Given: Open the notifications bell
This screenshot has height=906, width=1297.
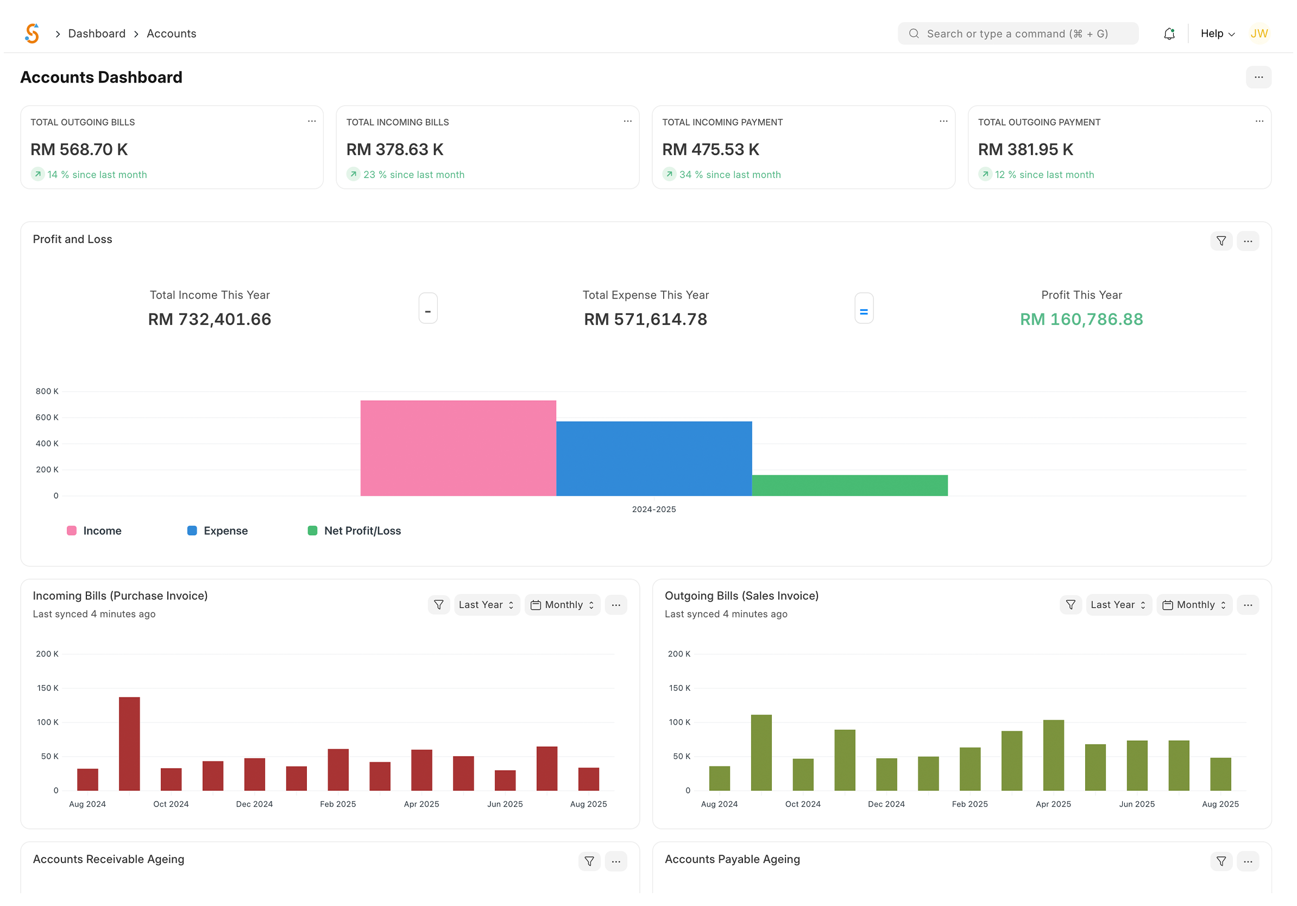Looking at the screenshot, I should (1169, 34).
